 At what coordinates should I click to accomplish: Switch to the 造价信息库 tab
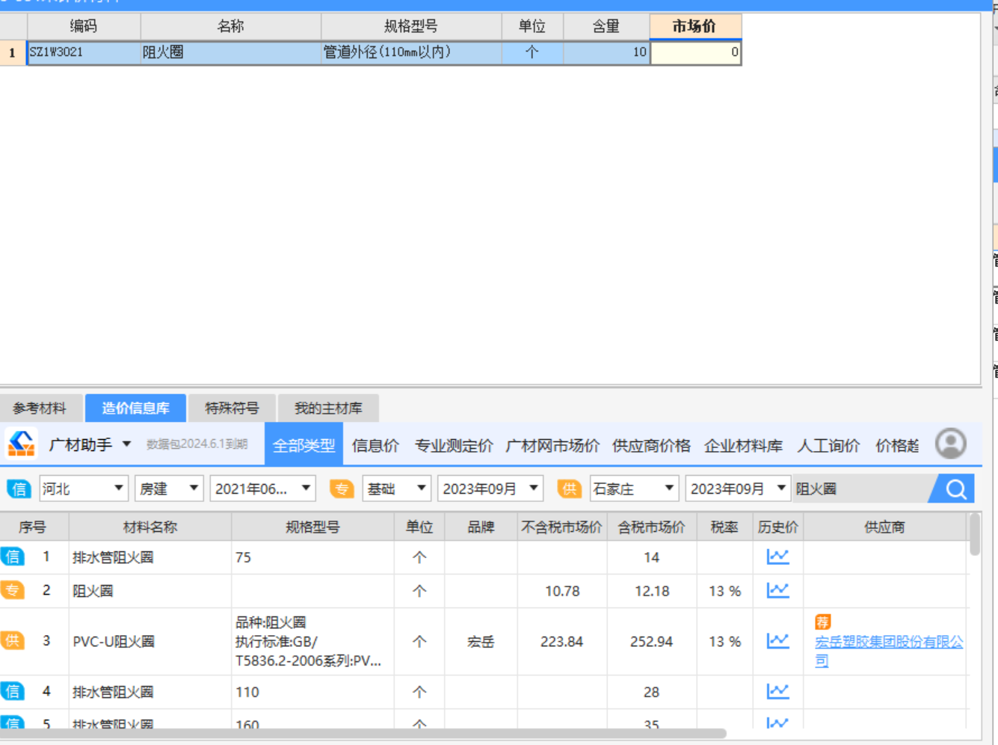click(135, 408)
